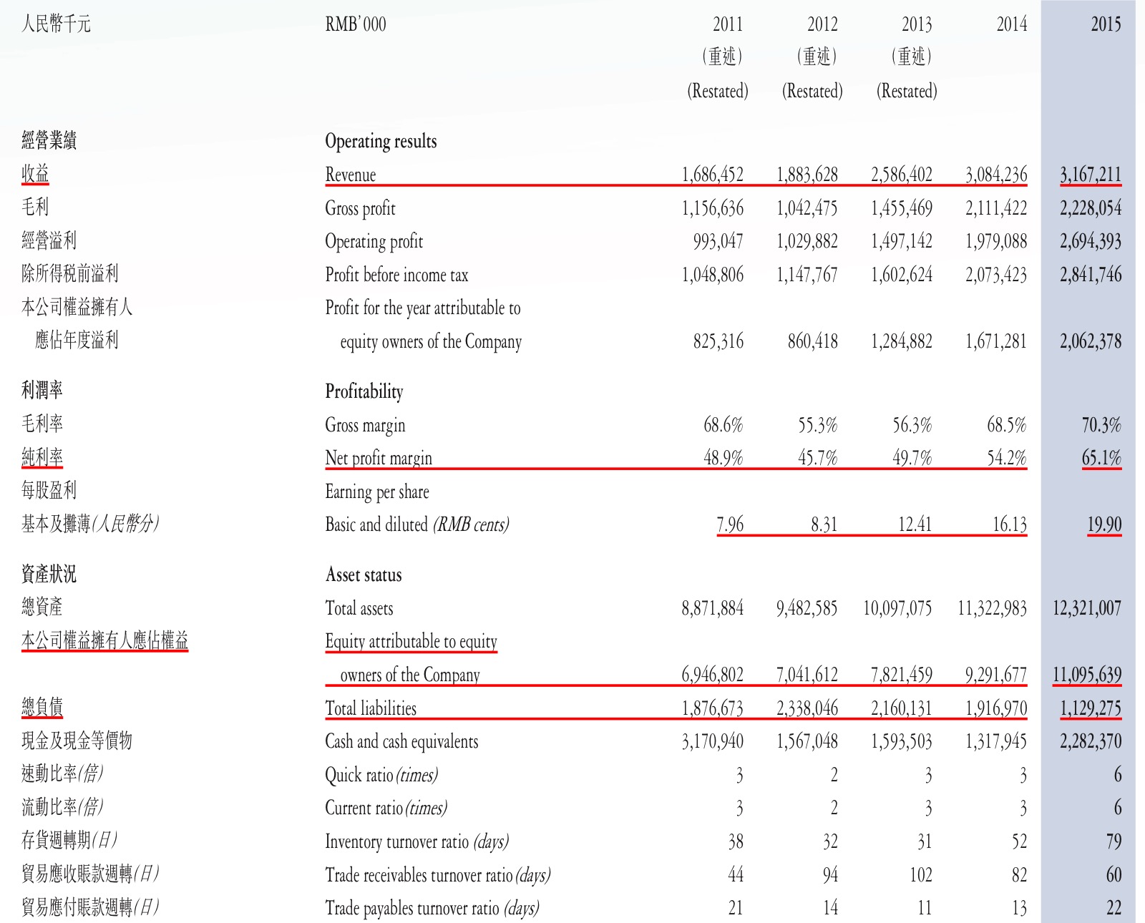Click the underlined Net profit margin label

pyautogui.click(x=379, y=458)
